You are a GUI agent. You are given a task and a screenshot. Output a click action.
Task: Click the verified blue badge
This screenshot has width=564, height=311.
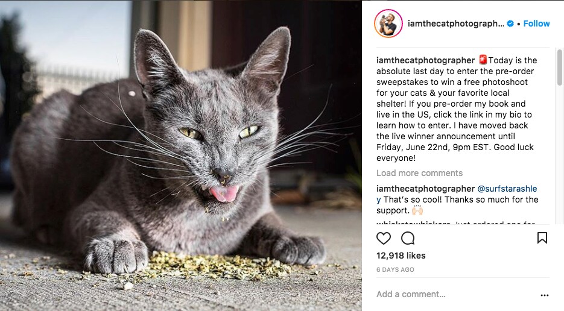pyautogui.click(x=510, y=24)
